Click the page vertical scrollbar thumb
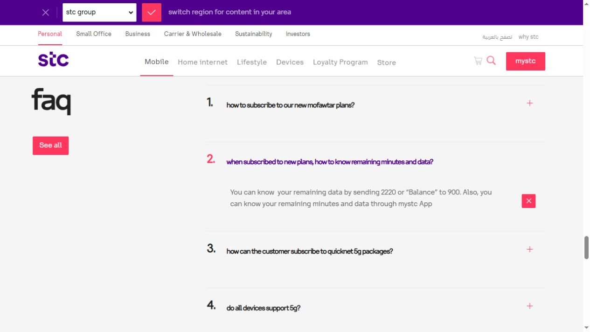The height and width of the screenshot is (332, 590). click(586, 248)
